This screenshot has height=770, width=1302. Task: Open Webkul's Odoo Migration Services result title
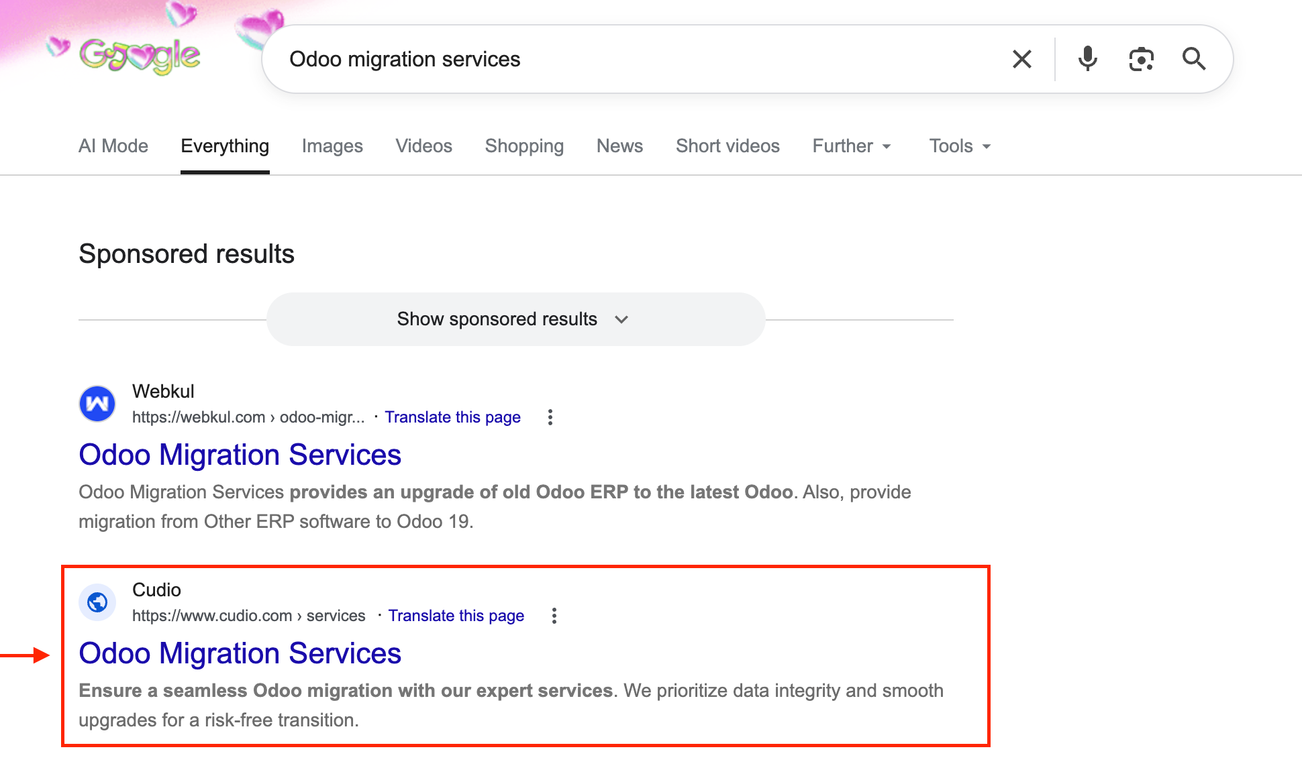240,455
